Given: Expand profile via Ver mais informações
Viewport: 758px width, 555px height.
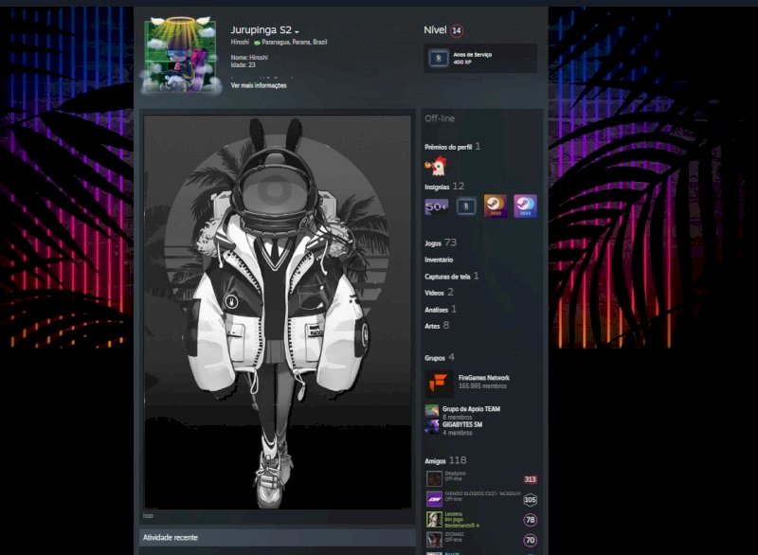Looking at the screenshot, I should pyautogui.click(x=259, y=85).
